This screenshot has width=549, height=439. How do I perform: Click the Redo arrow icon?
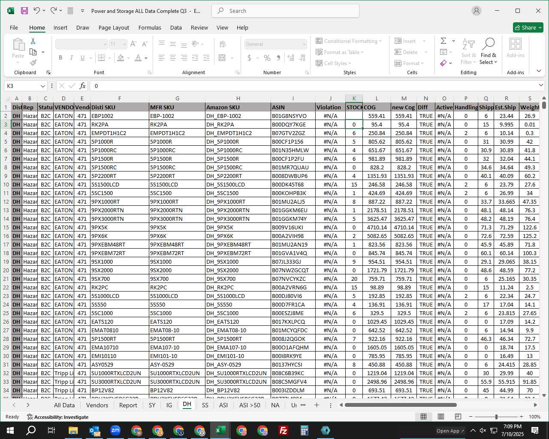(54, 11)
